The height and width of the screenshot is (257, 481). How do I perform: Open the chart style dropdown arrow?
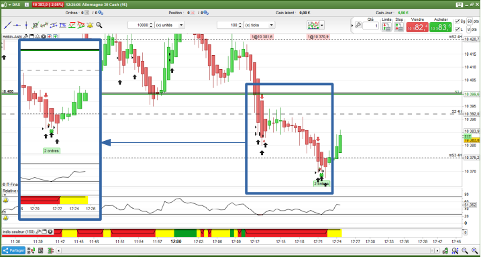(322, 25)
